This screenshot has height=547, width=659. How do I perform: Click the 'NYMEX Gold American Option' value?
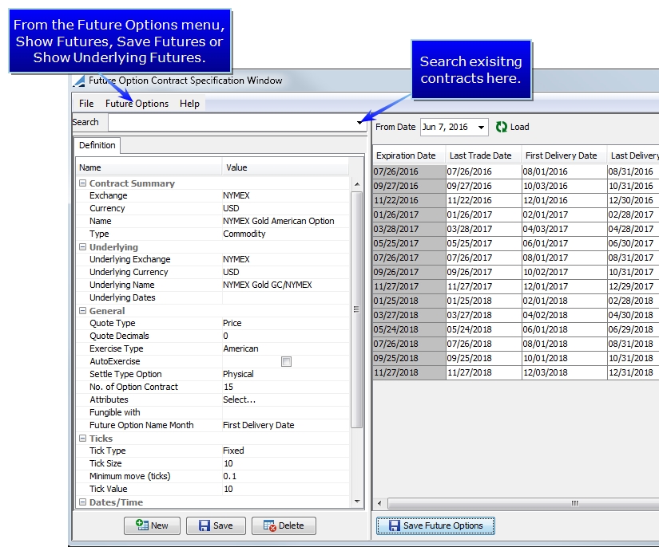point(279,221)
